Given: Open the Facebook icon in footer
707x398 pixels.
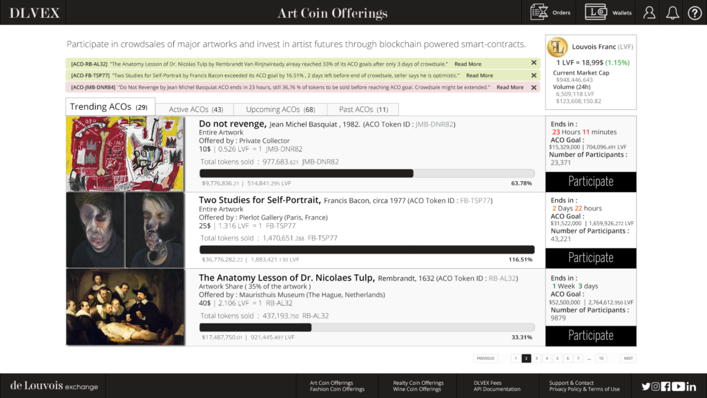Looking at the screenshot, I should pos(666,386).
